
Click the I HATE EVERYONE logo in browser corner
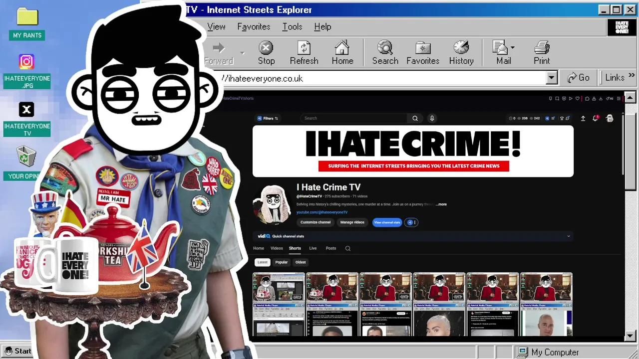tap(622, 27)
